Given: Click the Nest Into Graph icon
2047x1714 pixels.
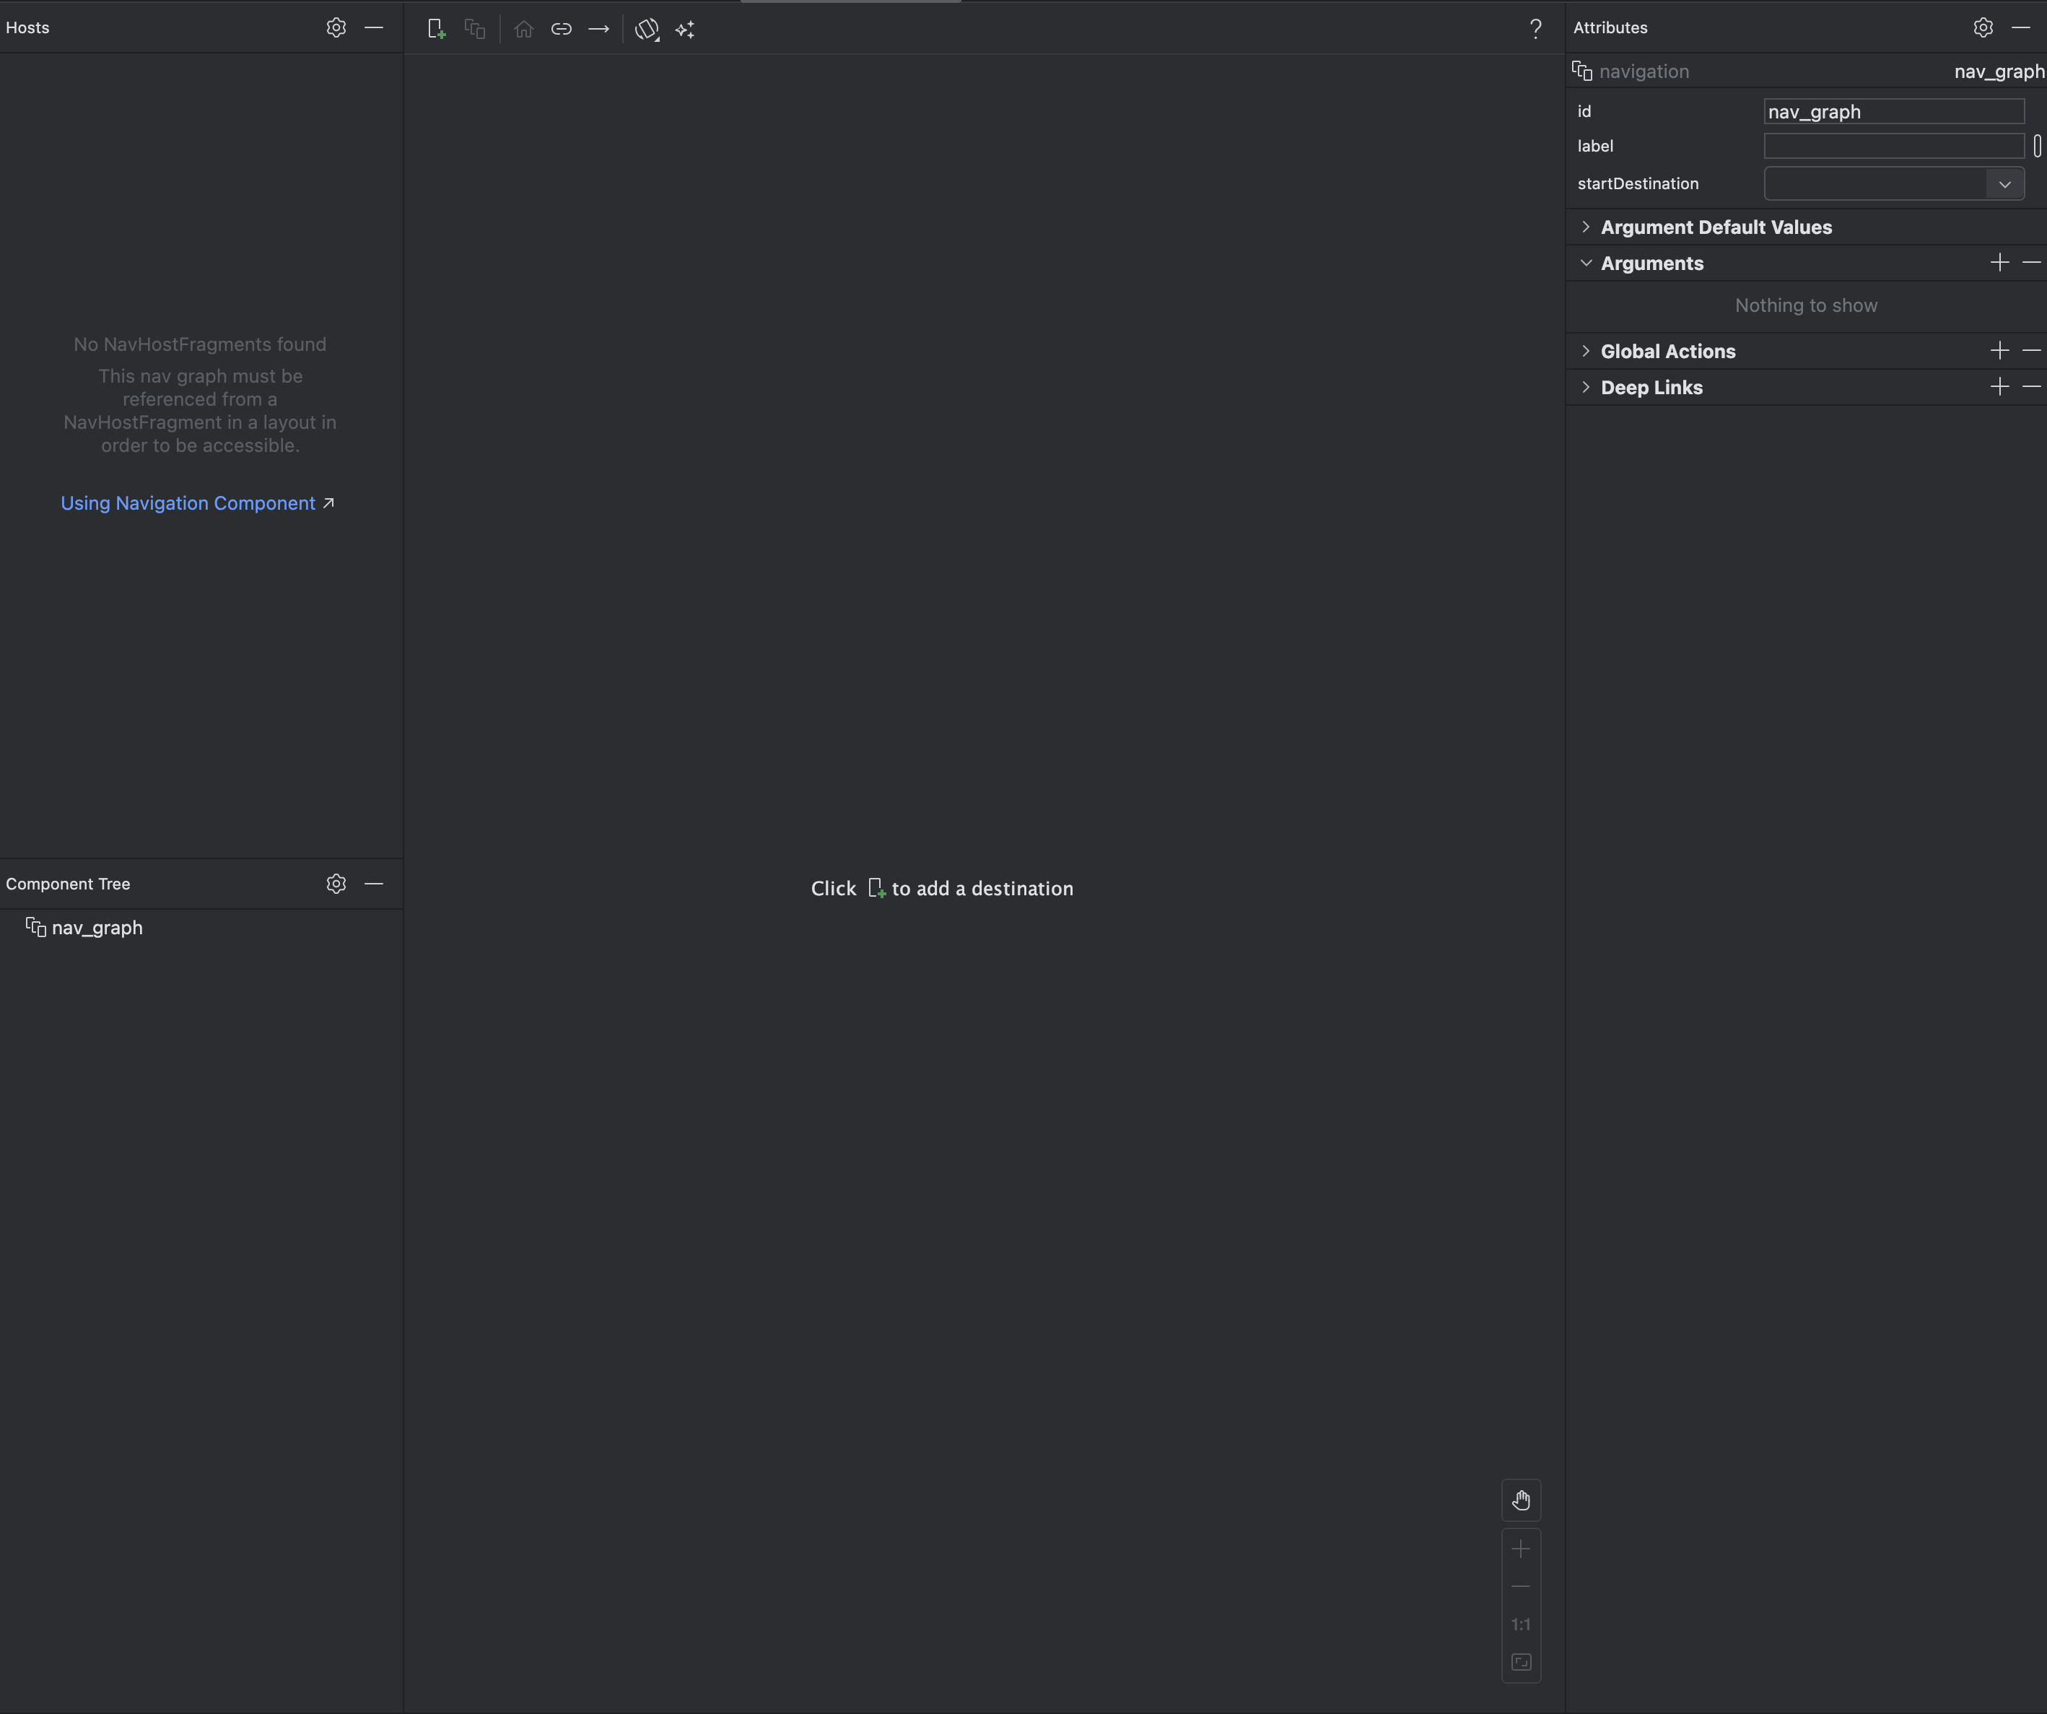Looking at the screenshot, I should (x=475, y=30).
